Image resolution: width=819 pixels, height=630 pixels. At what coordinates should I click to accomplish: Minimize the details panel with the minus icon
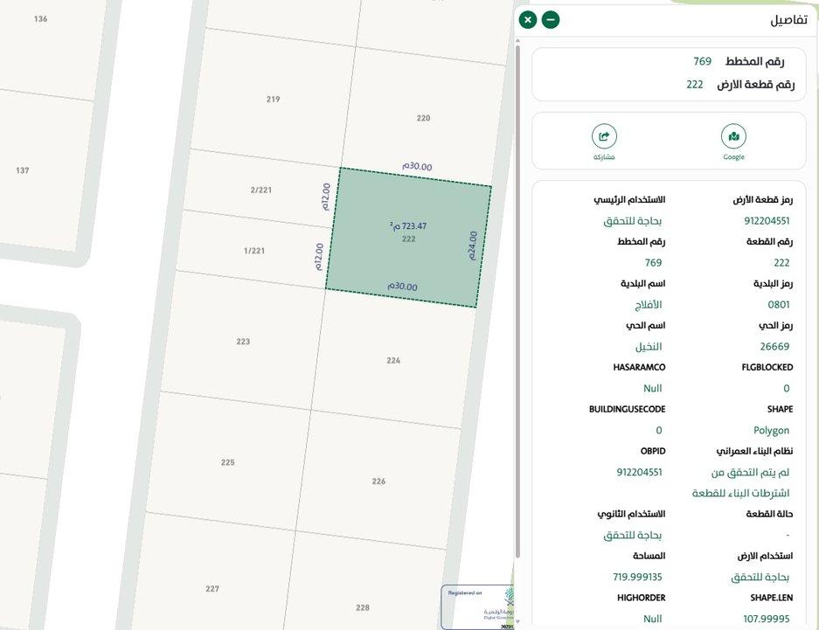[x=551, y=19]
